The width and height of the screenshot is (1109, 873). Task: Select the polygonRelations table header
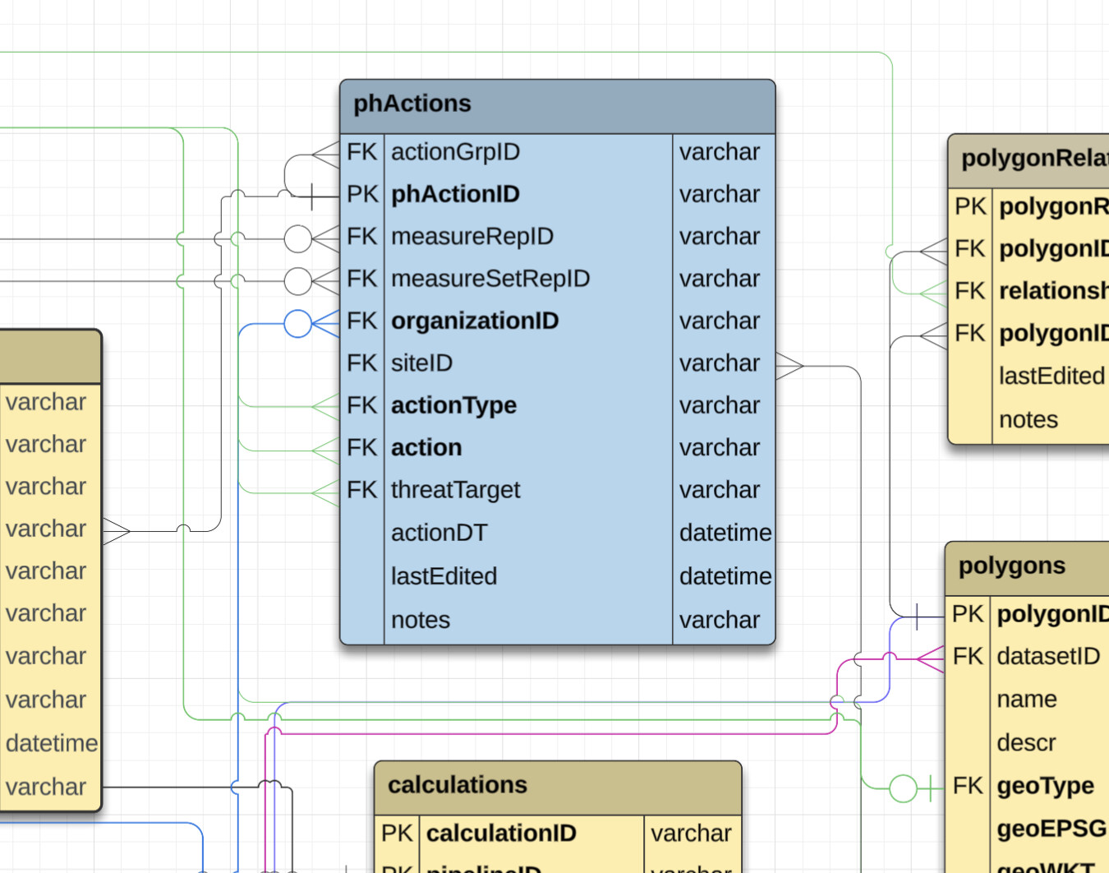(x=1028, y=160)
